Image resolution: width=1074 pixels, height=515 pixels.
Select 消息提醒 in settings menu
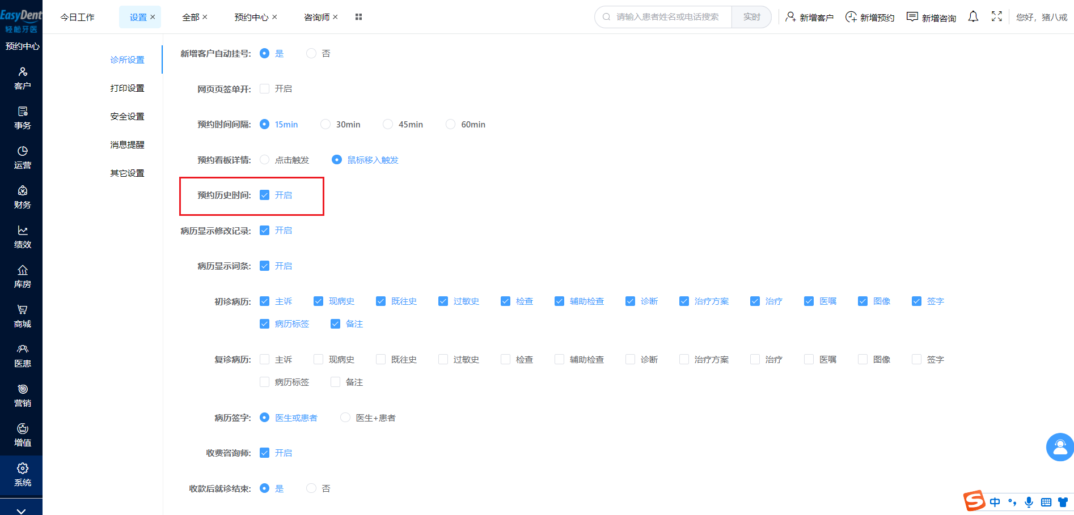127,144
